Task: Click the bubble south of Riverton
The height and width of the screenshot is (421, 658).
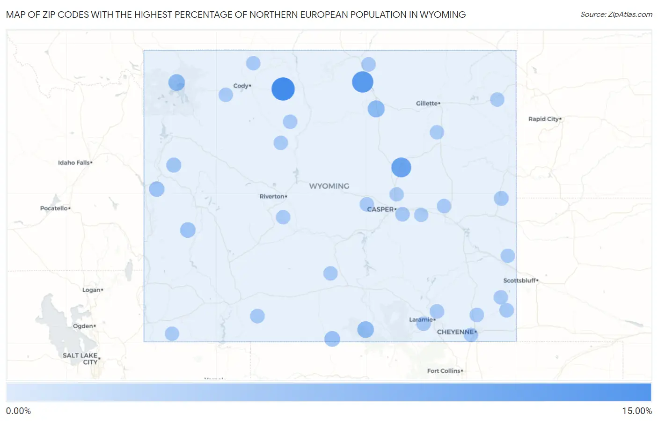Action: (x=283, y=217)
